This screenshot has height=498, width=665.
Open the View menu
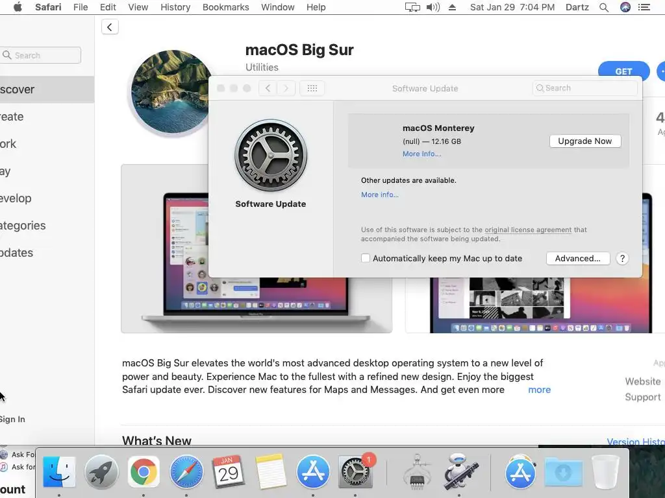tap(138, 7)
